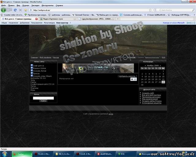Open the Античиты CS 1.6 menu item

tap(38, 78)
